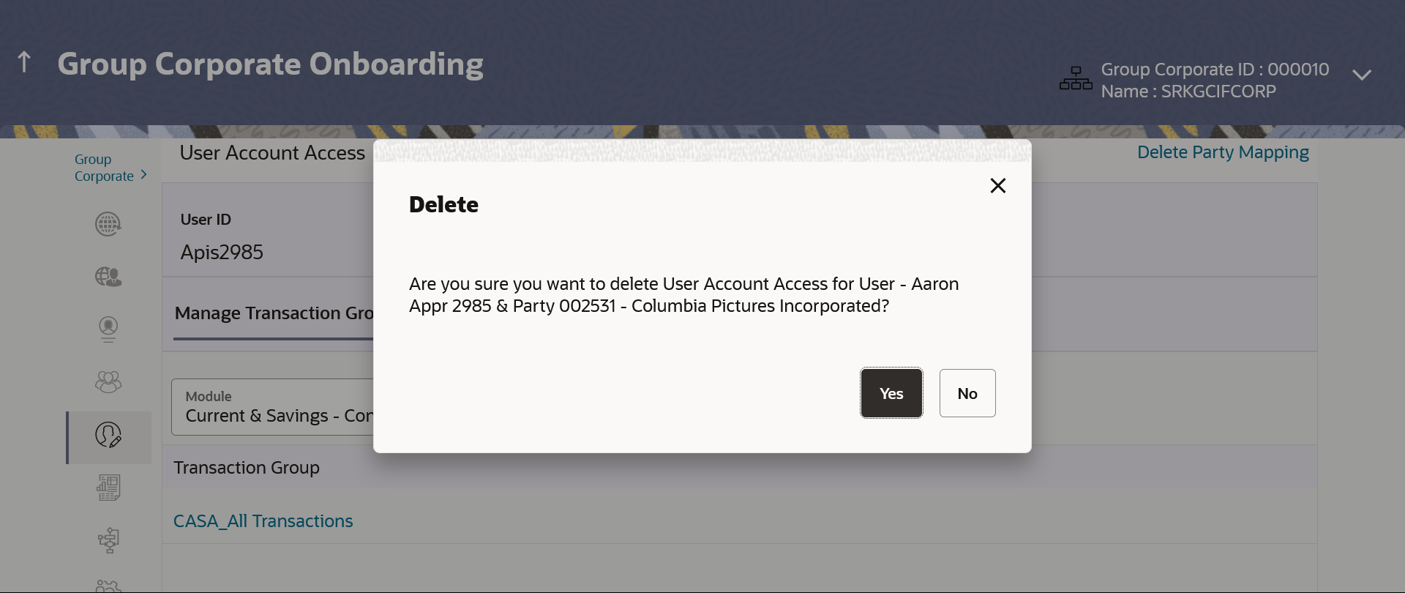Open the globe with user sidebar icon
Viewport: 1405px width, 593px height.
(x=108, y=277)
